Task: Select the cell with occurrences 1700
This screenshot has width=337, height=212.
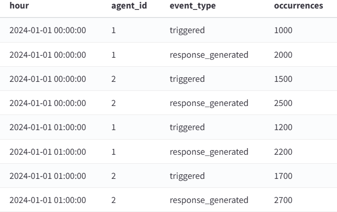Action: click(283, 176)
